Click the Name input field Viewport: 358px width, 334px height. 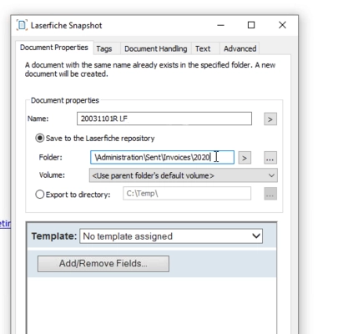coord(164,119)
